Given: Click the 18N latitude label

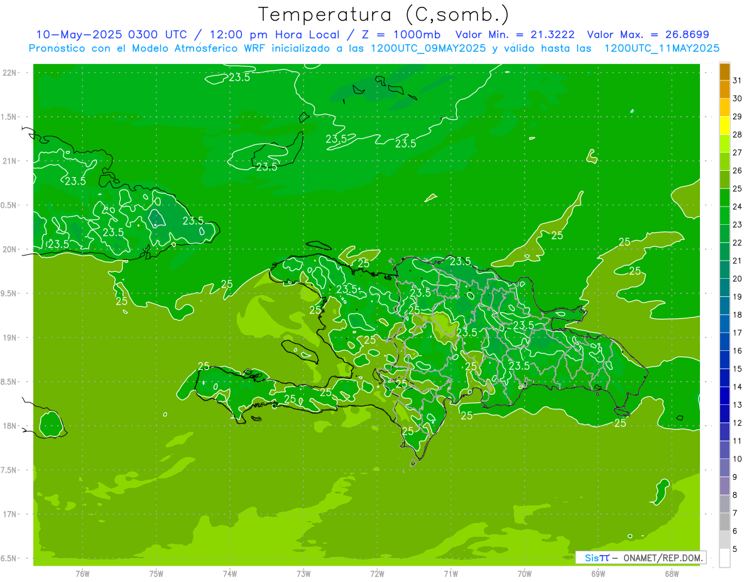Looking at the screenshot, I should coord(10,426).
